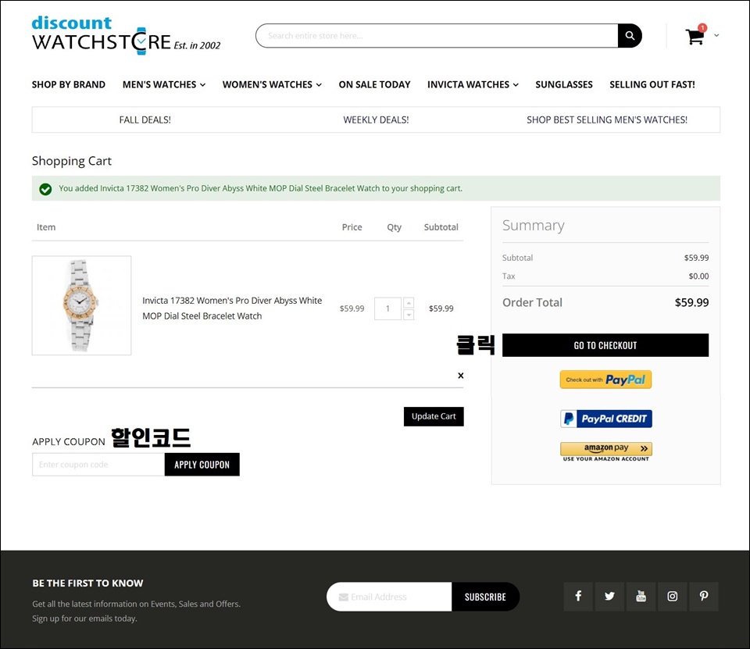Shop best selling men's watches
This screenshot has width=750, height=649.
[x=607, y=120]
